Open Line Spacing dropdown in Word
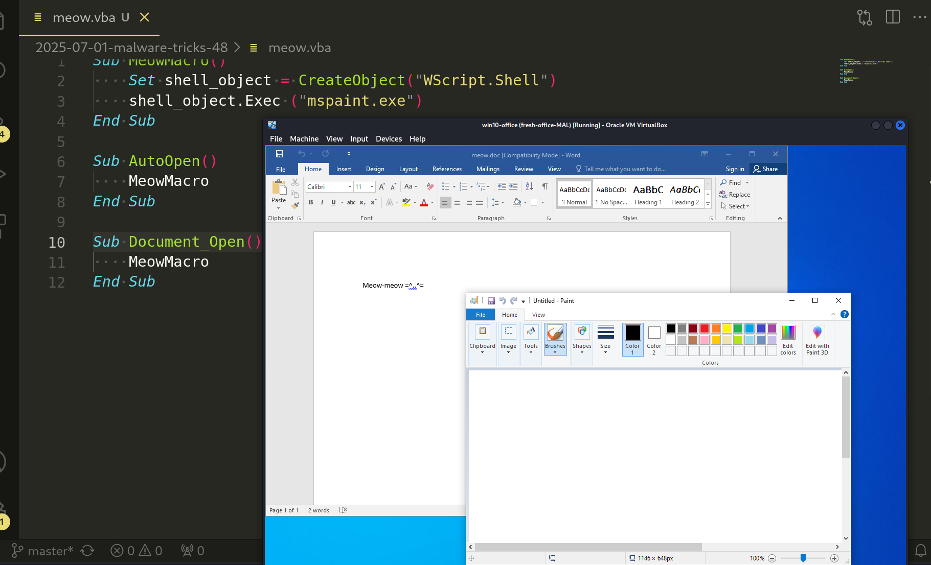931x565 pixels. [497, 202]
